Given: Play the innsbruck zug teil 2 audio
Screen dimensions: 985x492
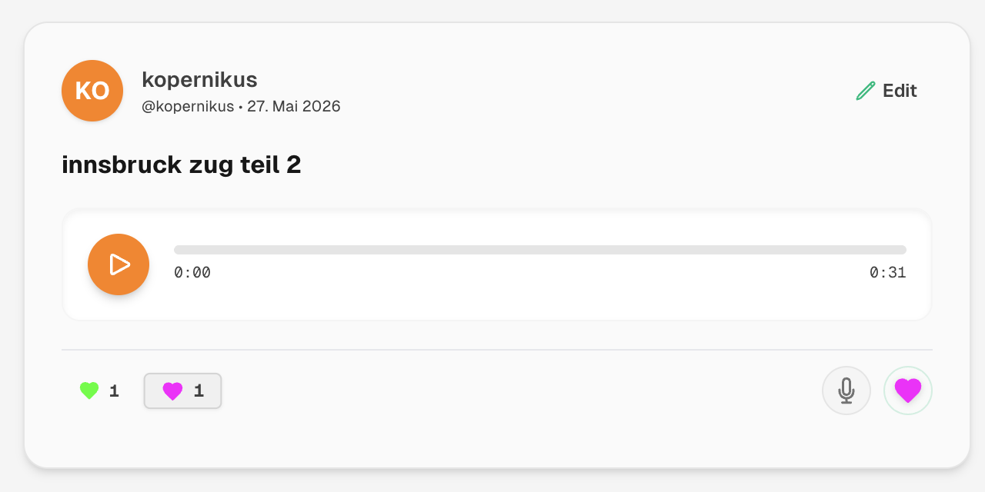Looking at the screenshot, I should (119, 264).
